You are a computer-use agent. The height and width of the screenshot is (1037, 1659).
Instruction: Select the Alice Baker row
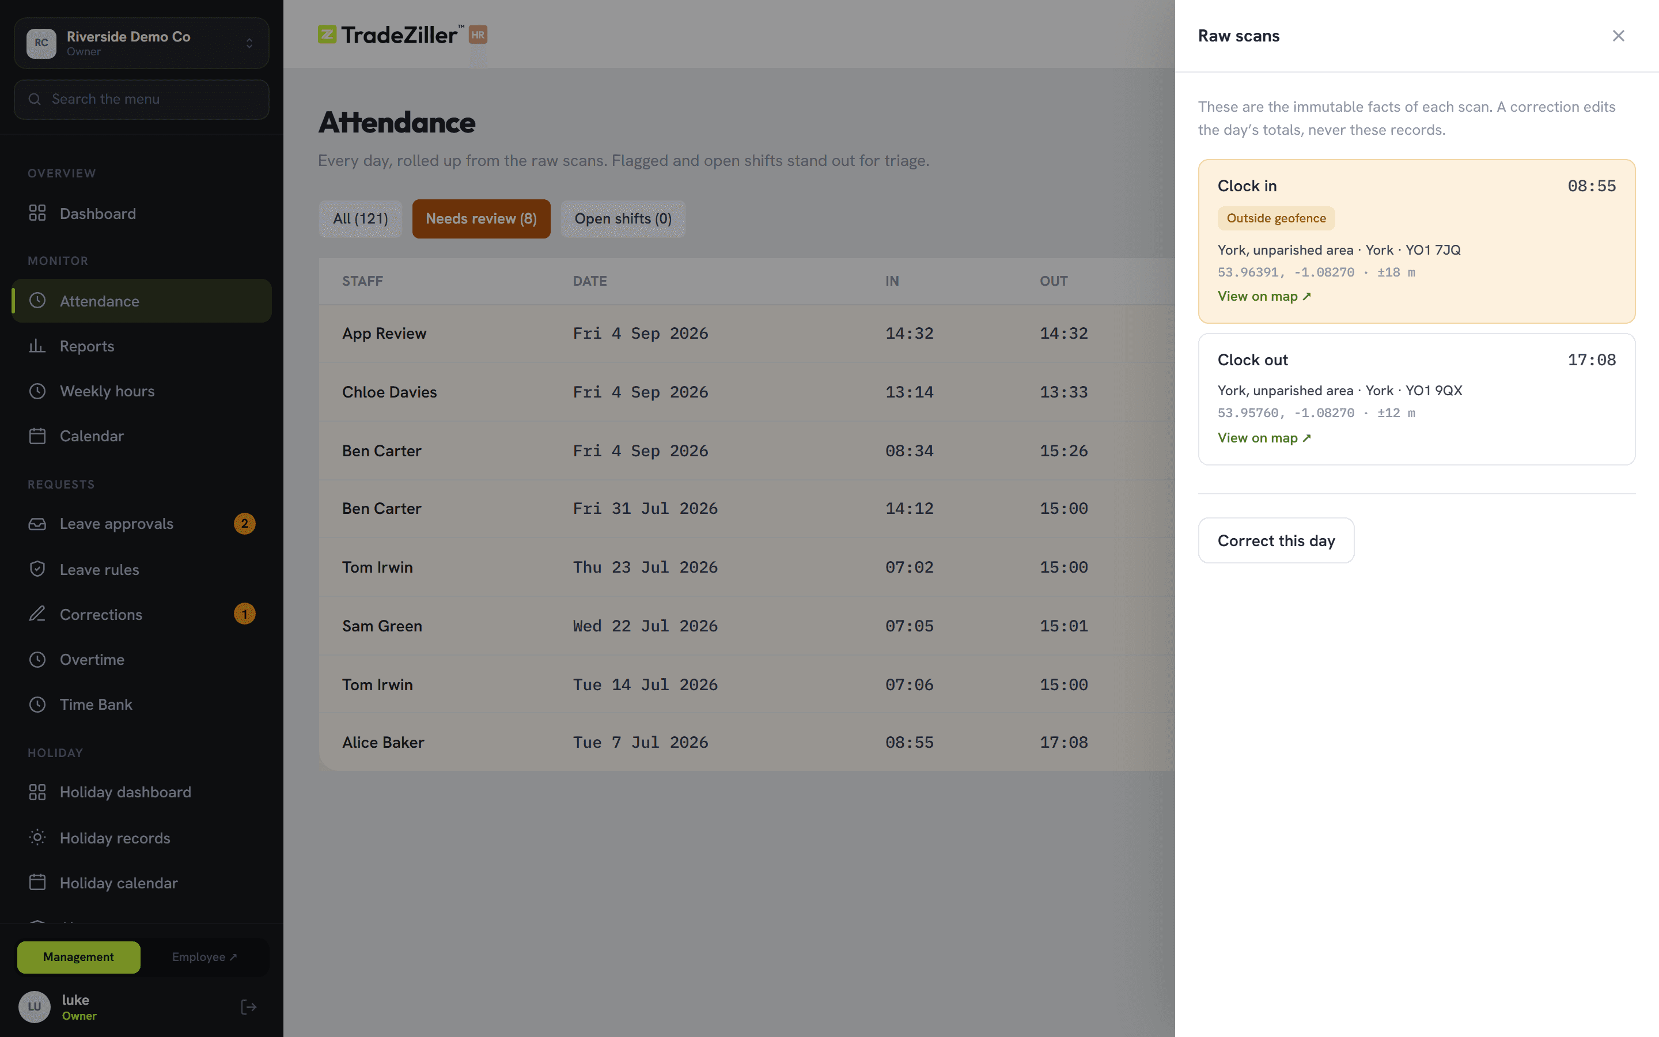[747, 742]
